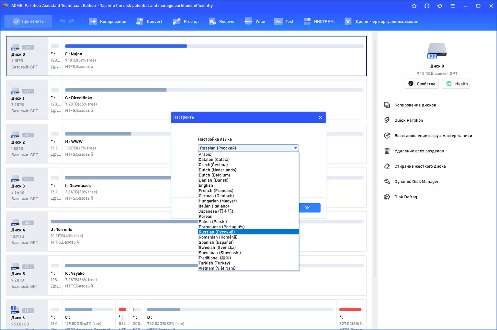Open support via headset icon

(427, 6)
